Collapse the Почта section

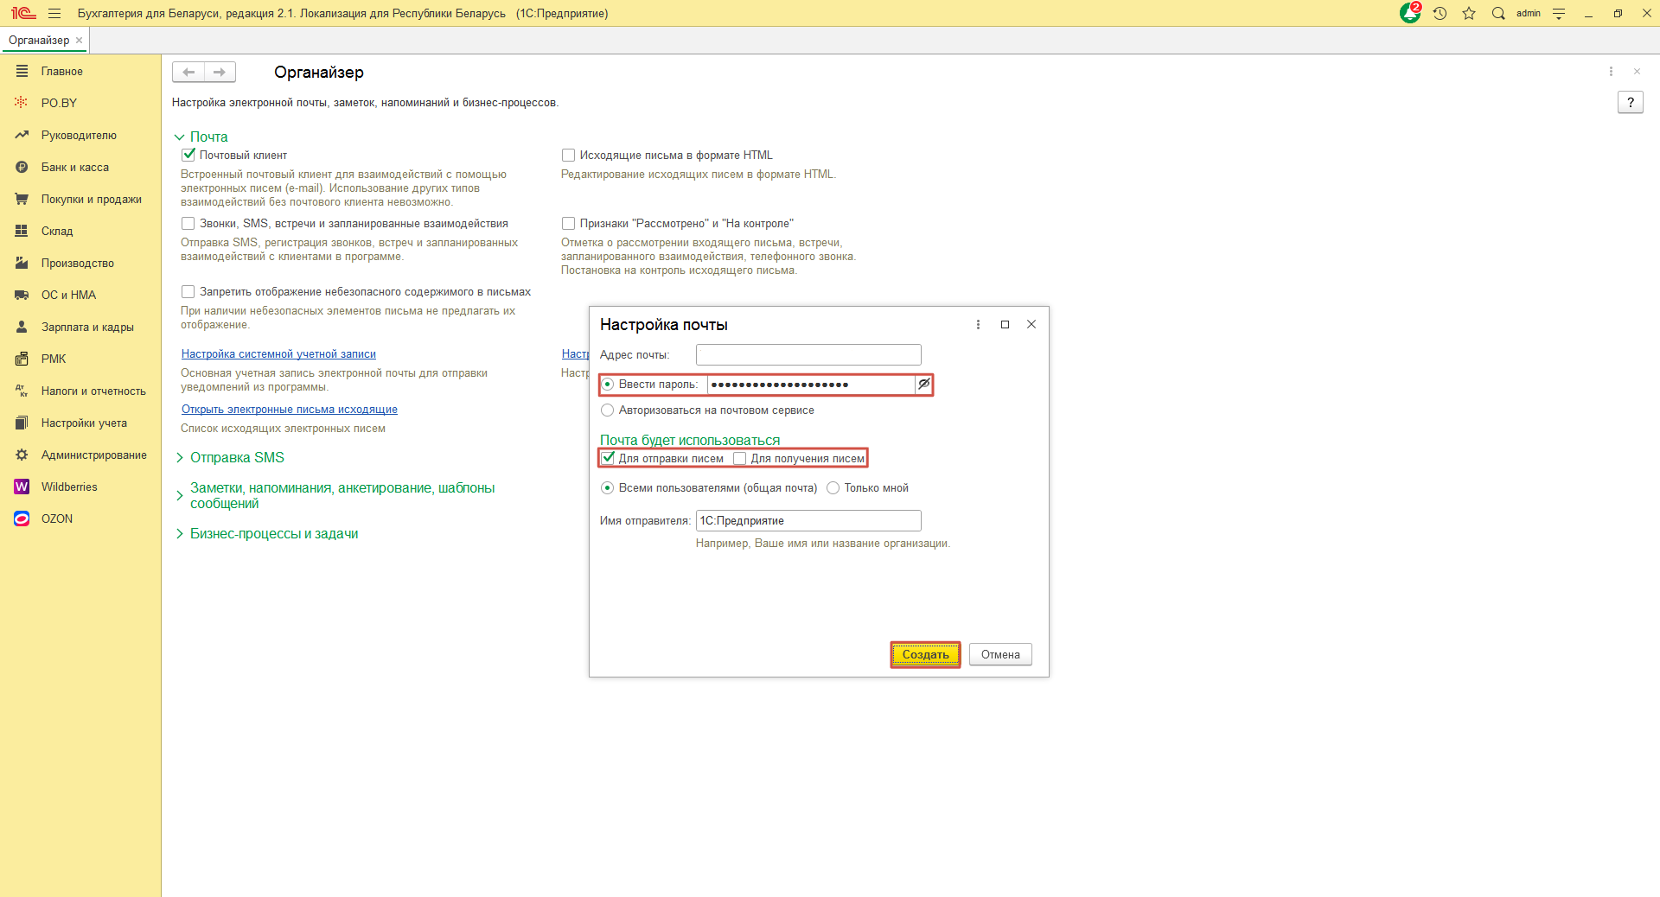coord(208,137)
